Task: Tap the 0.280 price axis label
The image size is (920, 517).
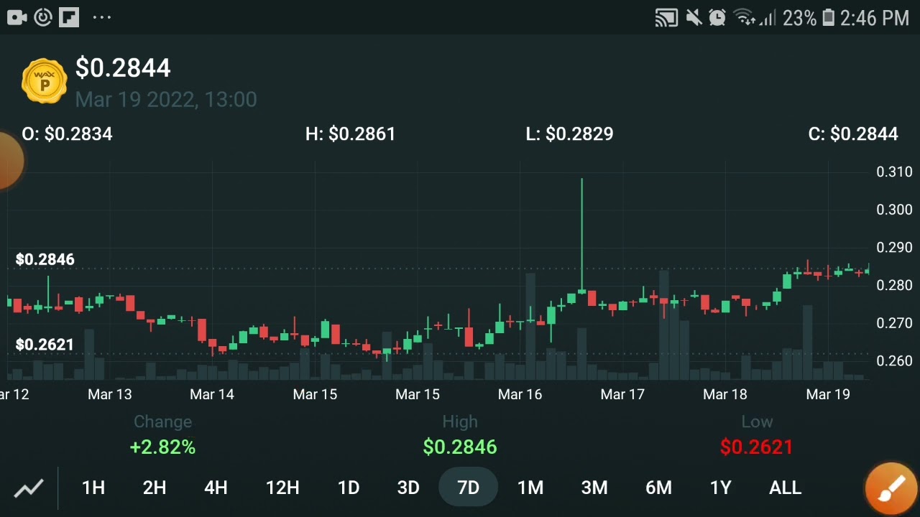Action: (894, 285)
